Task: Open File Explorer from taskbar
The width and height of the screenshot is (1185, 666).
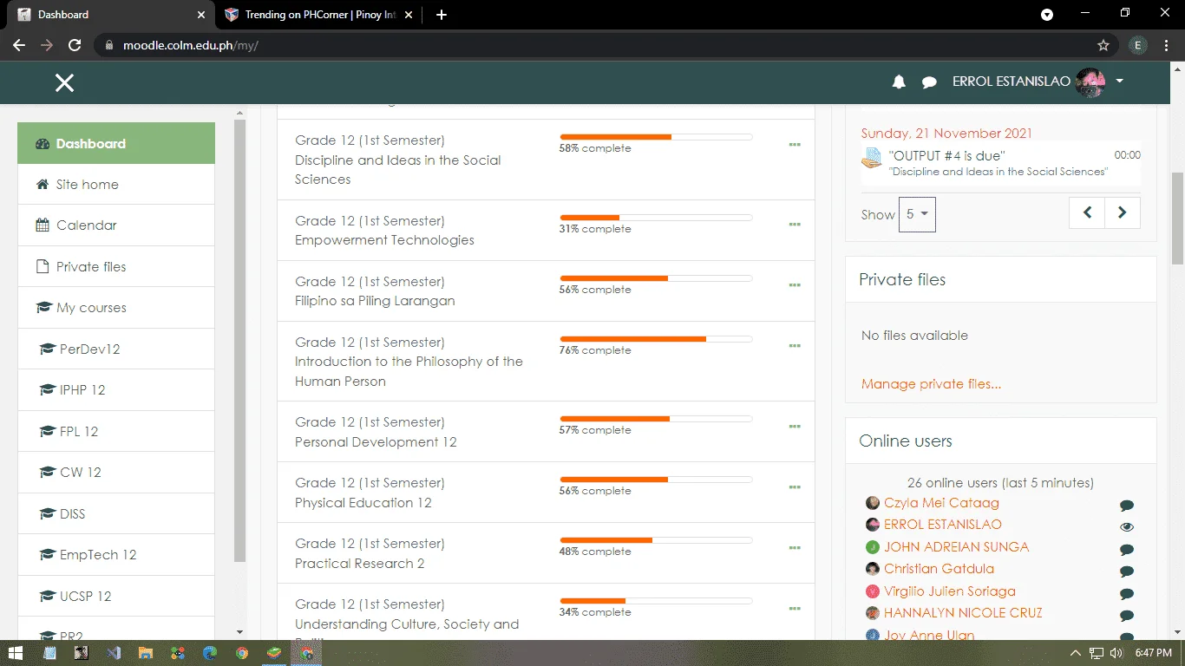Action: tap(146, 653)
